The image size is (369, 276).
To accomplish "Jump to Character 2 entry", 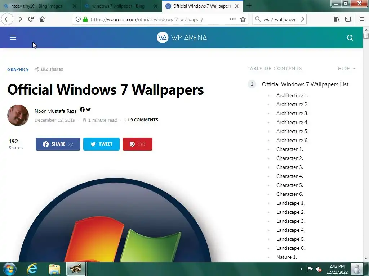I will click(x=289, y=158).
